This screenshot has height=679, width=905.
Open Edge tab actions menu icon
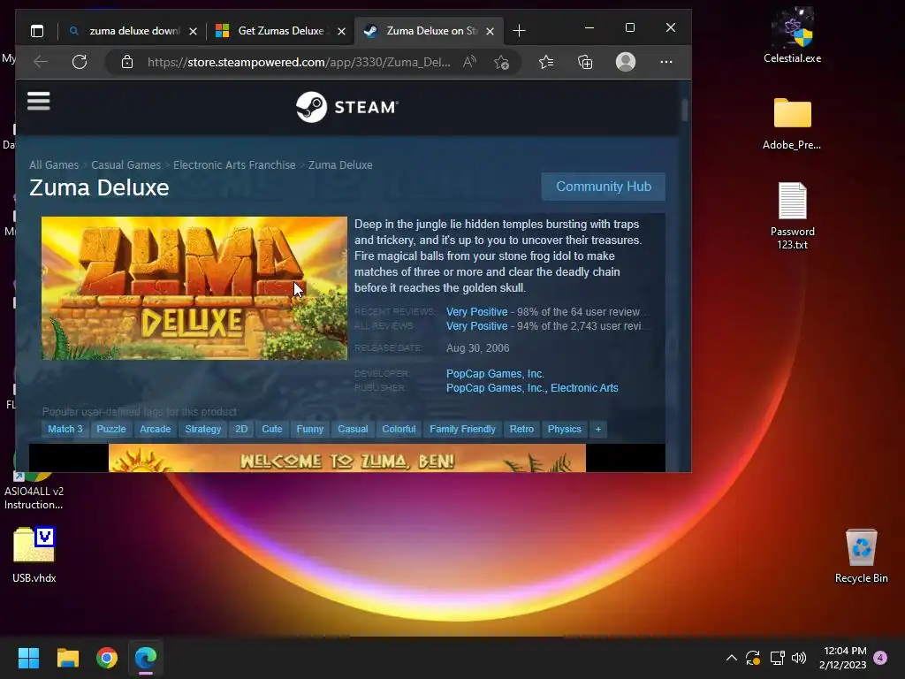pos(37,31)
